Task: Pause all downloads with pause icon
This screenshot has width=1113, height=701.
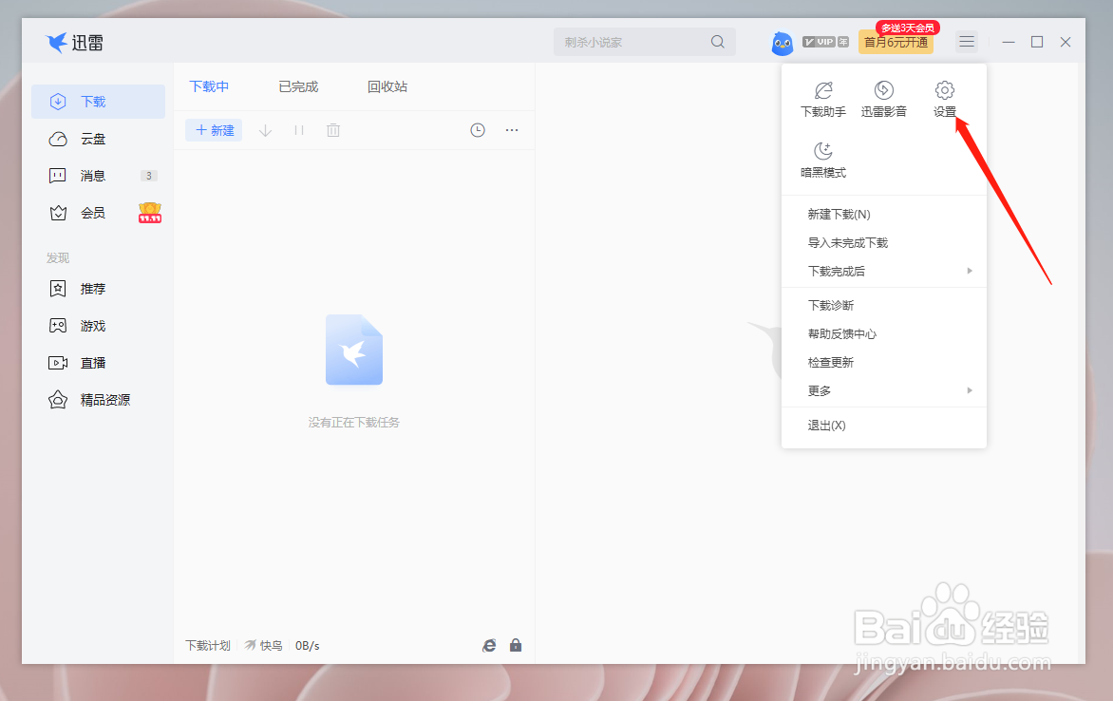Action: (298, 129)
